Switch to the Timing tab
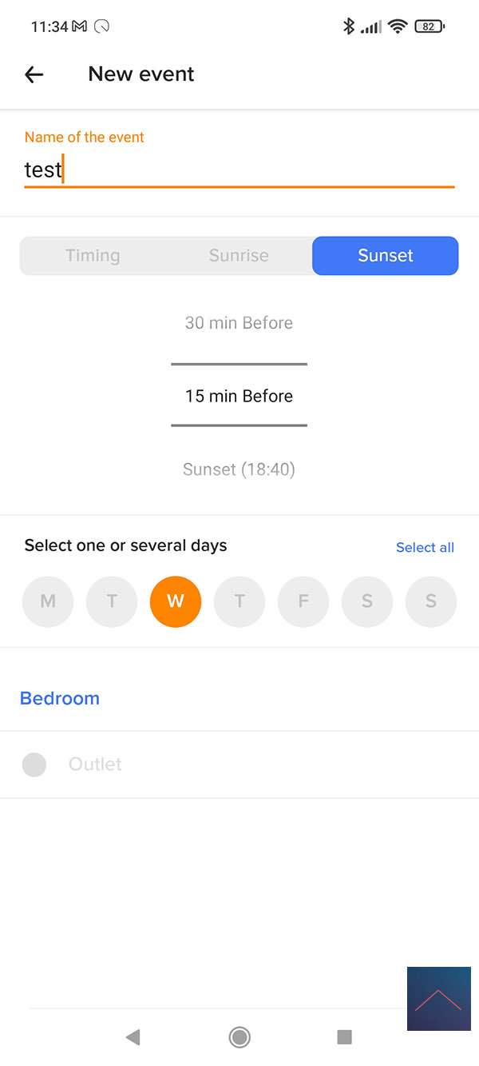Image resolution: width=479 pixels, height=1066 pixels. [93, 256]
